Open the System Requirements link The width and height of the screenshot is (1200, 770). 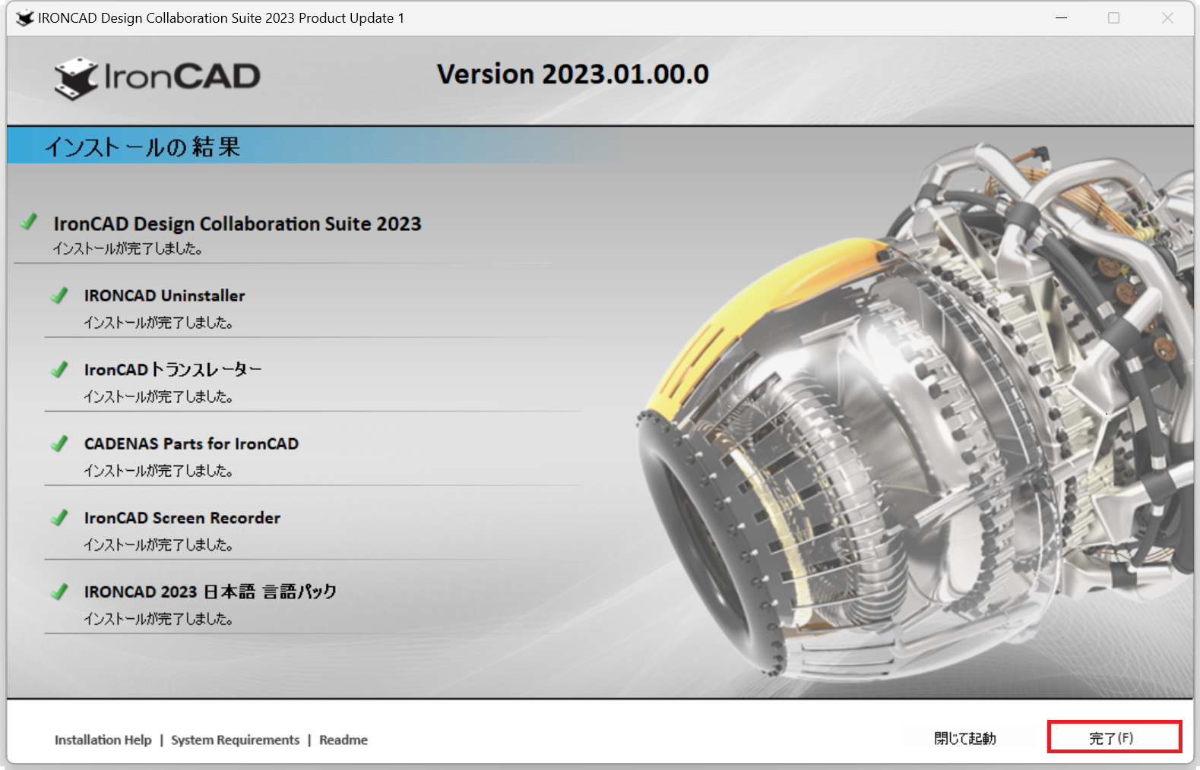point(235,740)
